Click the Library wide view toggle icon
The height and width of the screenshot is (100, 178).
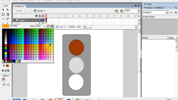(176, 41)
